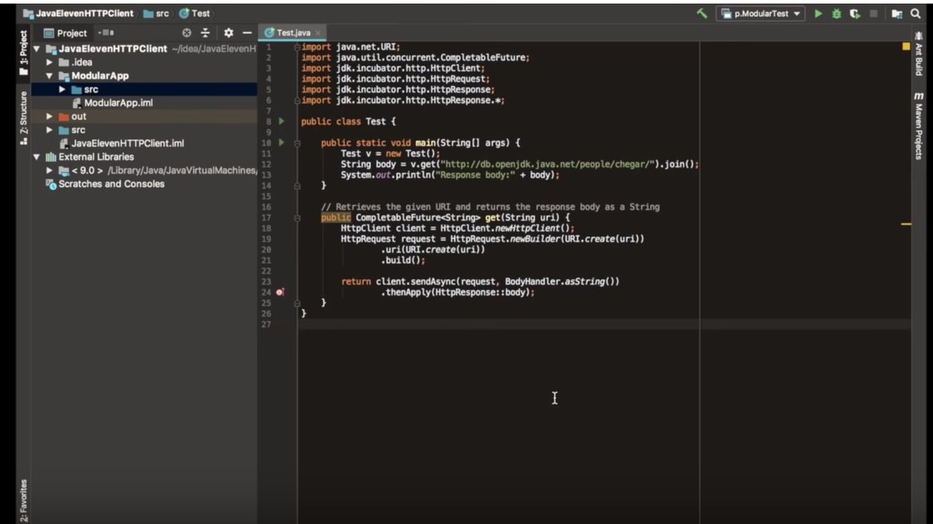
Task: Click the run gutter arrow beside the main method
Action: point(281,143)
